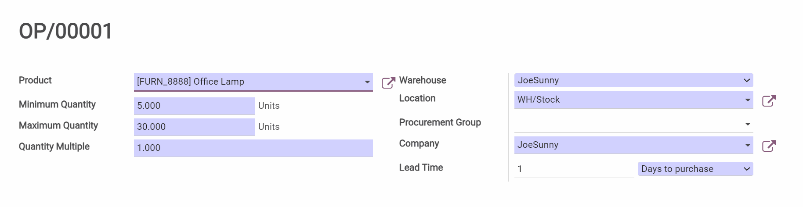
Task: Click the WH/Stock location text field
Action: click(x=627, y=100)
